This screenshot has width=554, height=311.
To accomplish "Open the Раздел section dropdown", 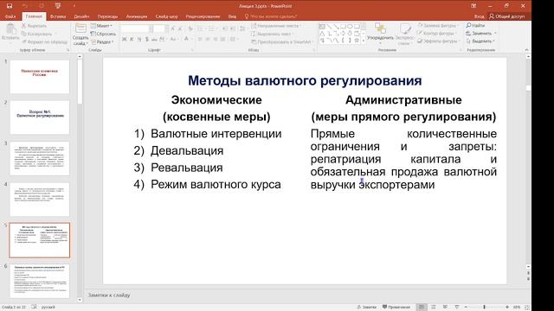I will [x=102, y=41].
